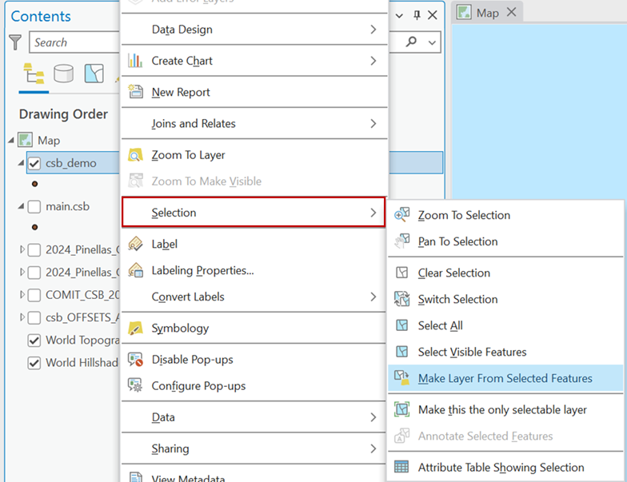Open the Symbology menu item
This screenshot has height=482, width=627.
180,328
